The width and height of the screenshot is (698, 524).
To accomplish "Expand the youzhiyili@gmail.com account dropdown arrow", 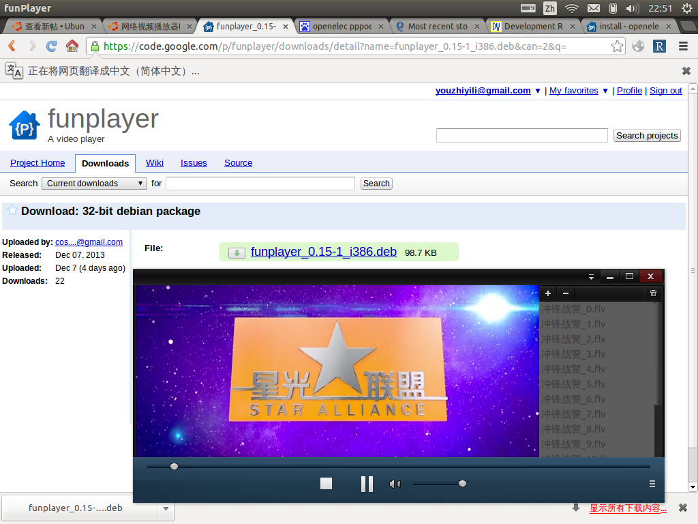I will pyautogui.click(x=538, y=91).
